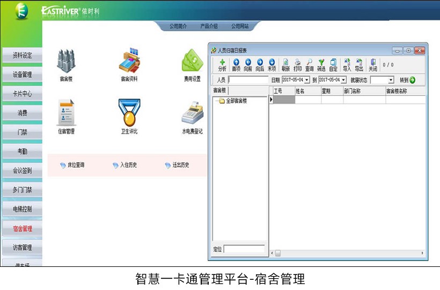
Task: Print the report using 打印 icon
Action: pos(297,65)
